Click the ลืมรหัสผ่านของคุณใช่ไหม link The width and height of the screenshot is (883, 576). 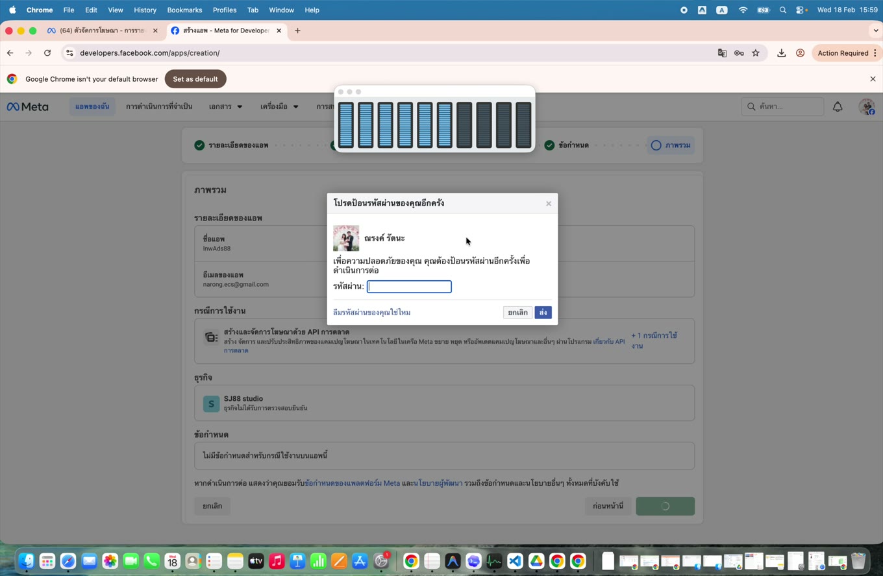point(371,313)
